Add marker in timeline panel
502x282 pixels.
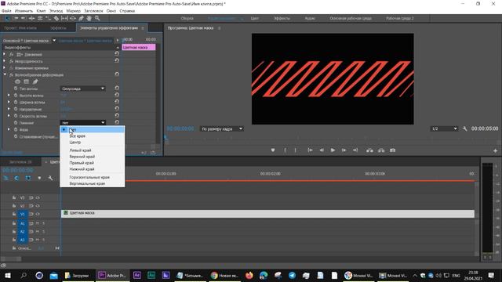pos(39,178)
